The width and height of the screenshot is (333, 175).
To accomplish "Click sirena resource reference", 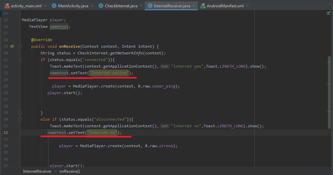I will click(x=166, y=146).
